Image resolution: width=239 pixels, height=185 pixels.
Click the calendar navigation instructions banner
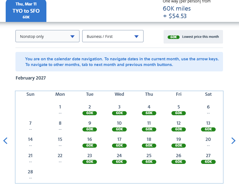click(x=119, y=62)
